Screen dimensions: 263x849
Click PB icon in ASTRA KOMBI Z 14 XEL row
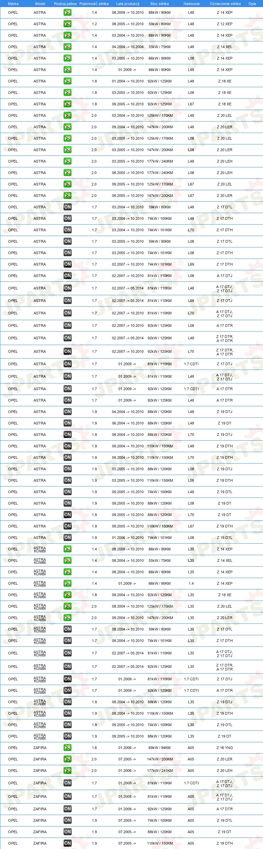tap(67, 561)
